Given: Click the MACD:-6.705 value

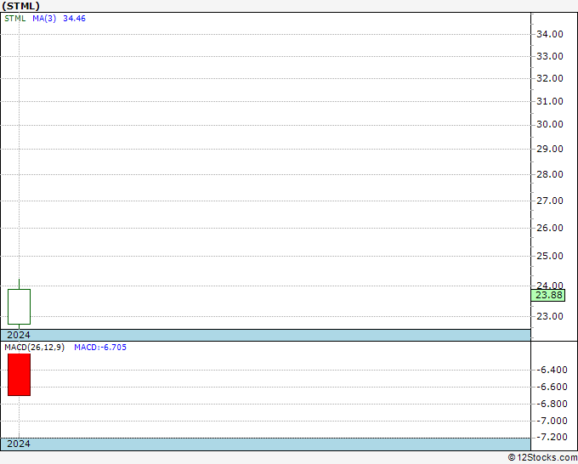Looking at the screenshot, I should pos(100,348).
